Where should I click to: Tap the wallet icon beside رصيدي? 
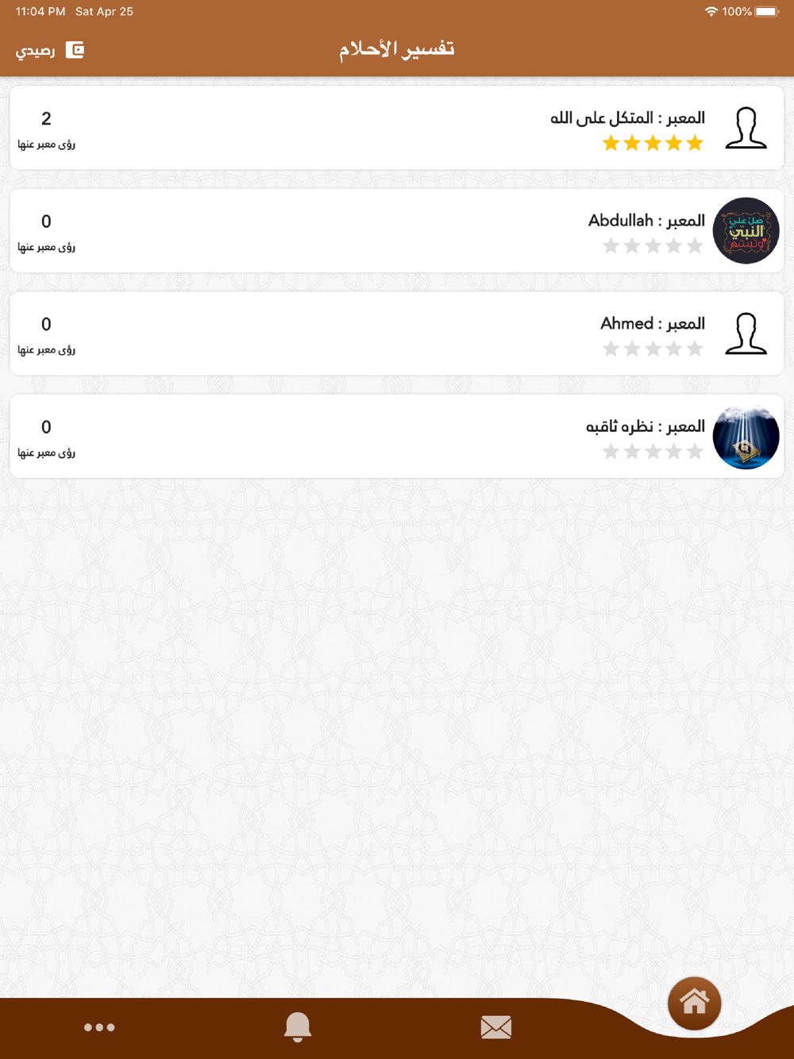[x=75, y=50]
